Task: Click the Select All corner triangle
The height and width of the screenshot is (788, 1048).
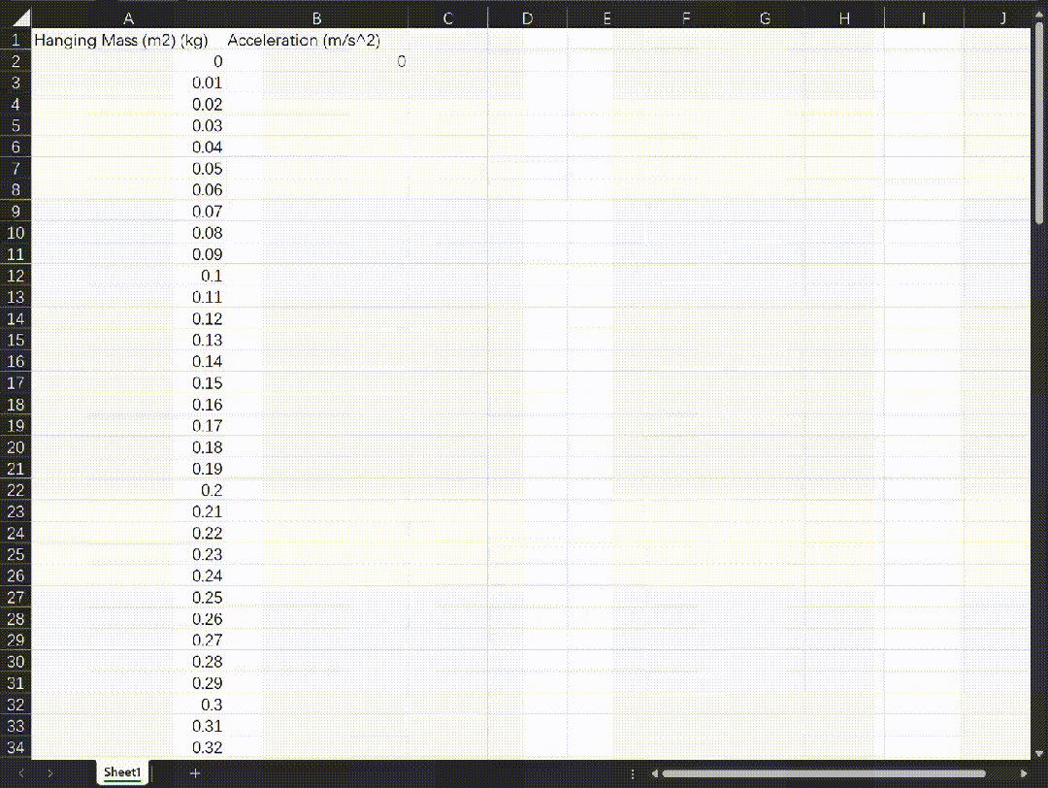Action: coord(16,17)
